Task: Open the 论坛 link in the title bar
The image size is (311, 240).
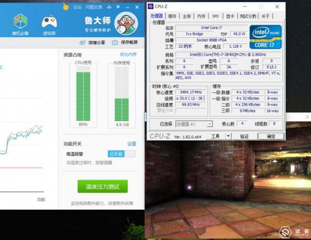Action: (x=77, y=7)
